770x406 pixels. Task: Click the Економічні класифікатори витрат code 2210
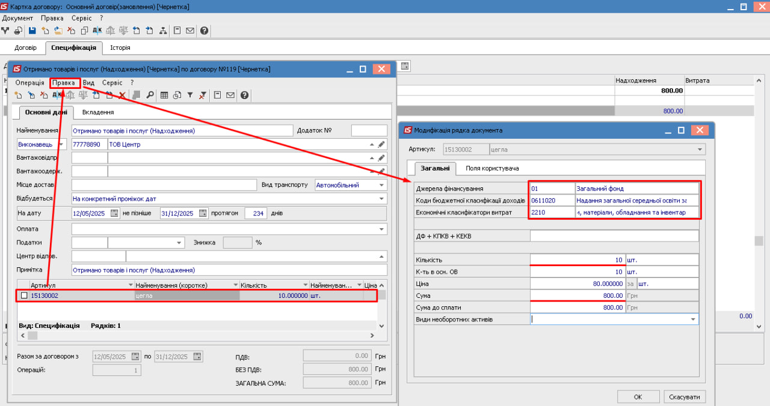coord(552,212)
